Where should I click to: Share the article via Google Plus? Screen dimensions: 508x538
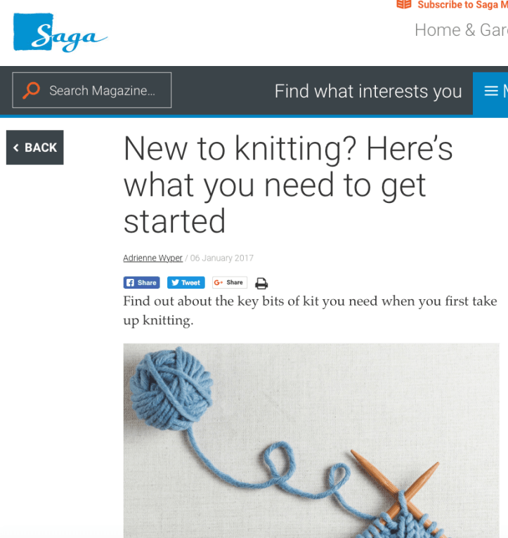click(x=230, y=282)
